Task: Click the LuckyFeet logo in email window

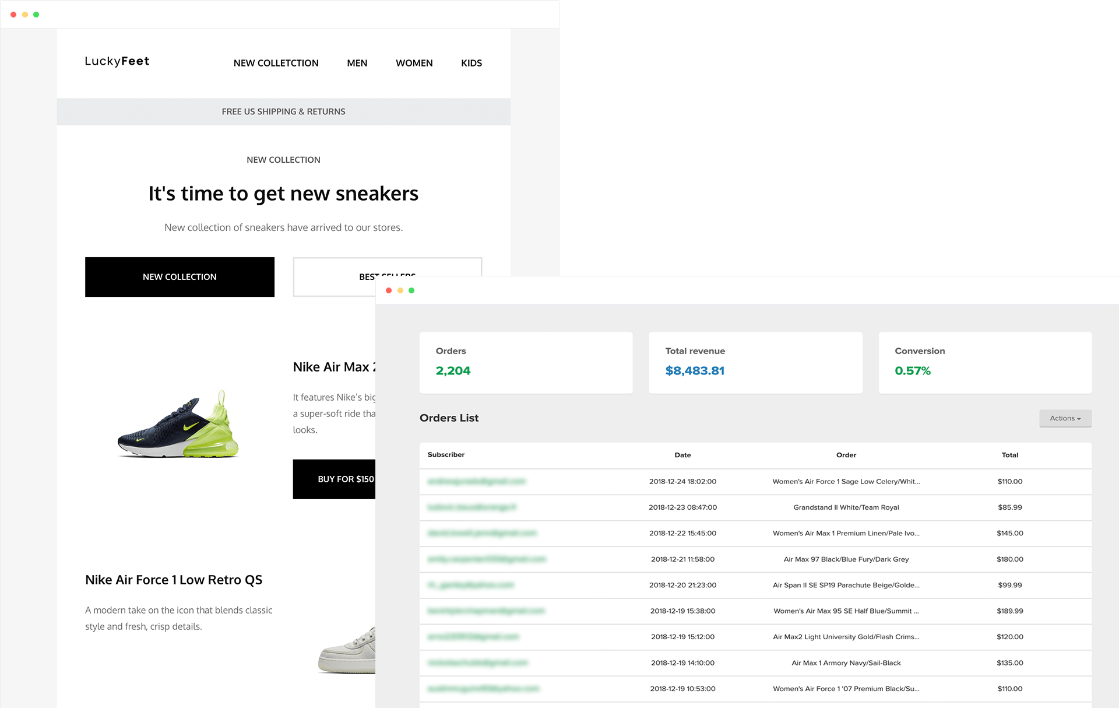Action: tap(117, 61)
